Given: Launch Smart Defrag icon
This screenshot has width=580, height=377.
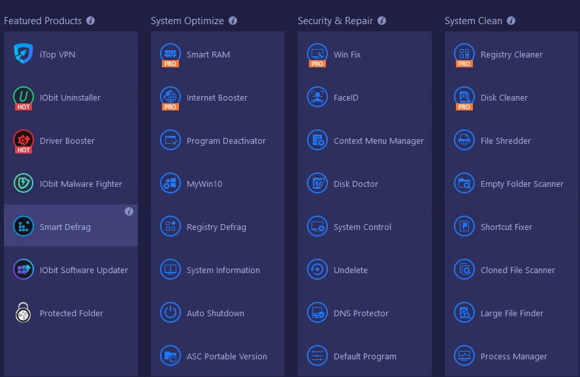Looking at the screenshot, I should click(x=24, y=227).
